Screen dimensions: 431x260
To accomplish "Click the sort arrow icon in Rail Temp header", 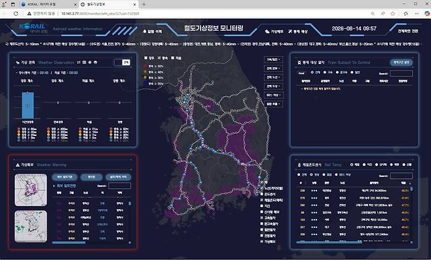I will [x=410, y=183].
